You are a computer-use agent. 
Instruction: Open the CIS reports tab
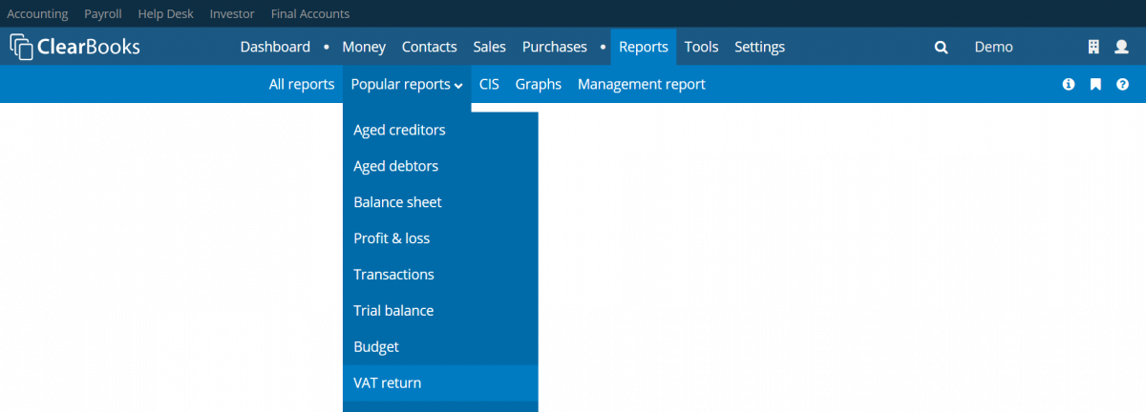[489, 84]
